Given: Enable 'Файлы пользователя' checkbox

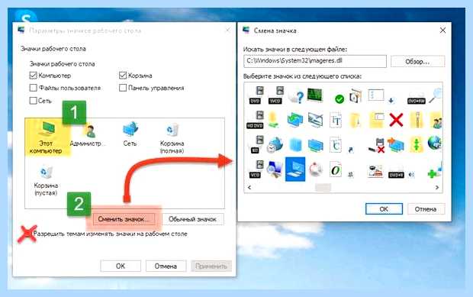Looking at the screenshot, I should (33, 88).
